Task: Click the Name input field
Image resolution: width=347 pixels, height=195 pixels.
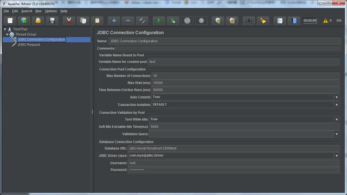Action: 224,41
